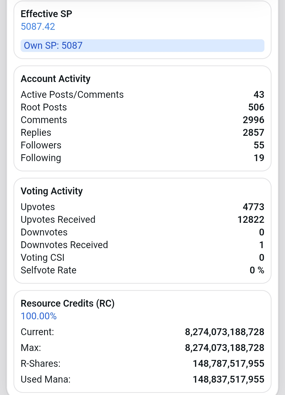Click the Selfvote Rate percentage
The width and height of the screenshot is (285, 395).
pyautogui.click(x=257, y=270)
